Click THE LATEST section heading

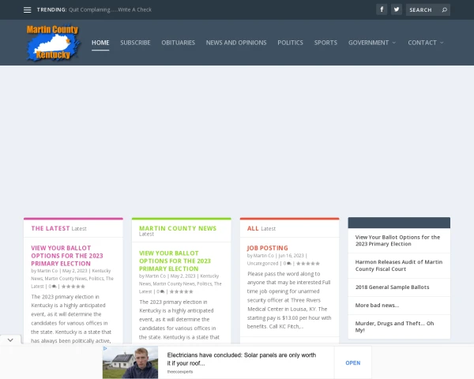click(x=51, y=228)
